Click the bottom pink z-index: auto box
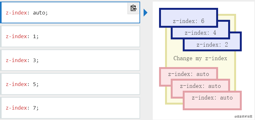This screenshot has height=120, width=255. coord(212,100)
